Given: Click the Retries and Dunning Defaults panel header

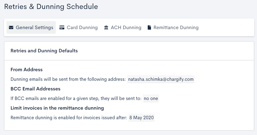Looking at the screenshot, I should (44, 50).
